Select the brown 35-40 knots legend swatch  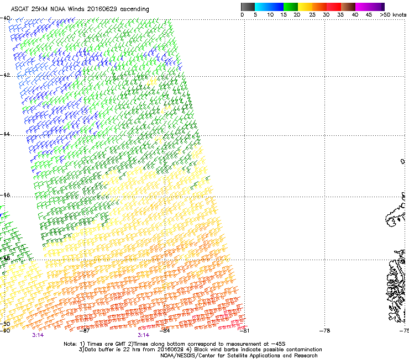(348, 7)
